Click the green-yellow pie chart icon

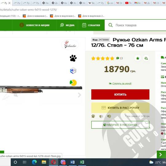tap(73, 83)
